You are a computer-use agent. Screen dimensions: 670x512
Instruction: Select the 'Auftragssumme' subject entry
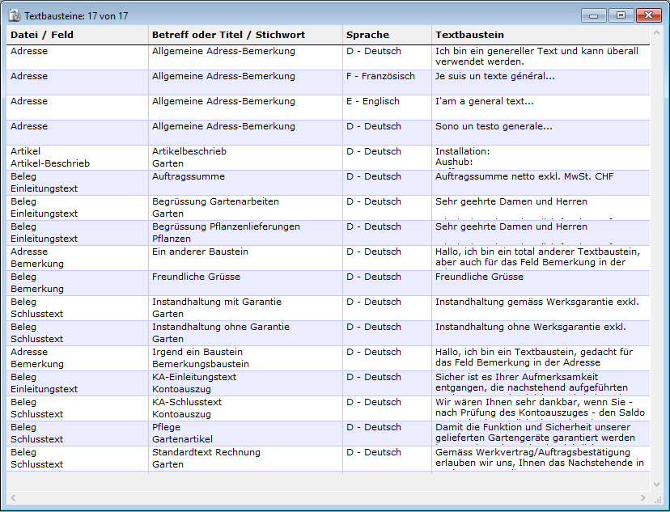pos(186,177)
